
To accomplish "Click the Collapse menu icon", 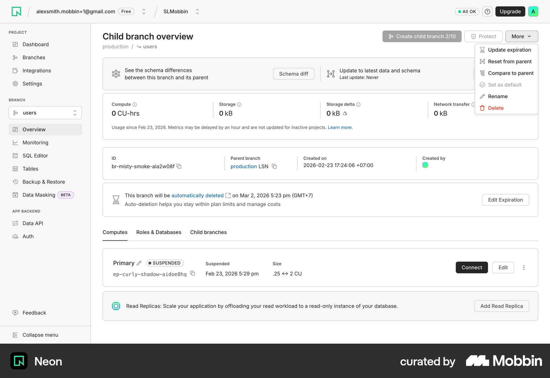I will point(15,335).
